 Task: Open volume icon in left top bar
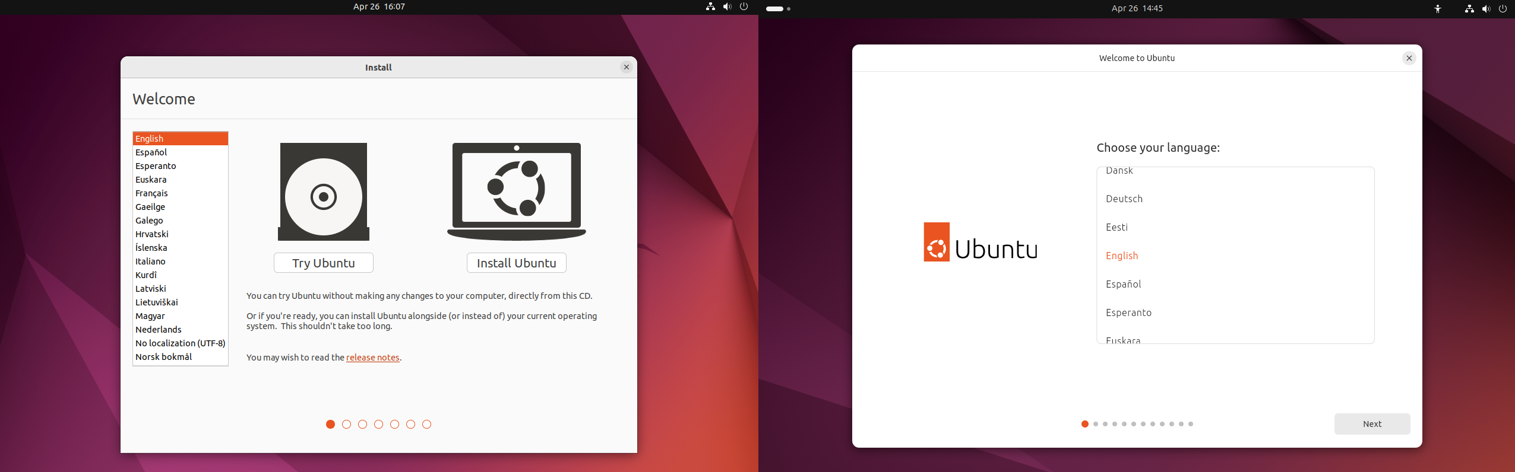pos(727,7)
